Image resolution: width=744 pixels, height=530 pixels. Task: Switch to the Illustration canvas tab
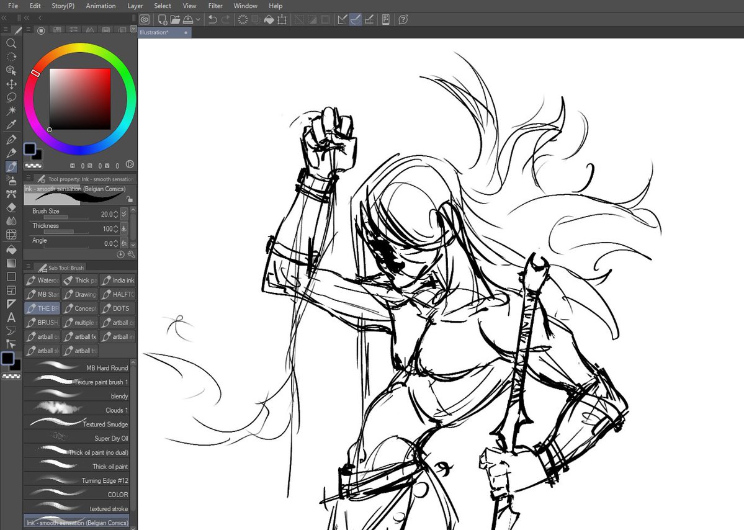[x=163, y=32]
